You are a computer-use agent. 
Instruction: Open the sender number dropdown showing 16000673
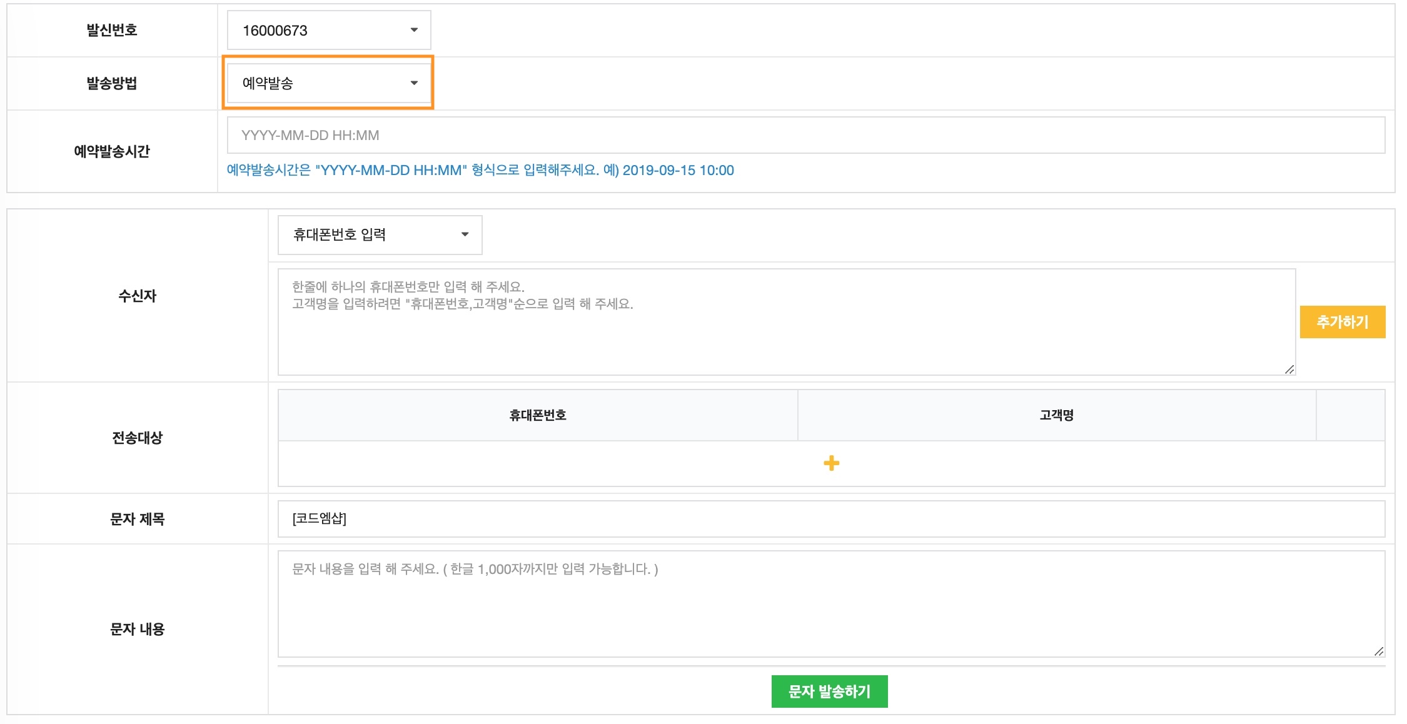click(x=328, y=29)
